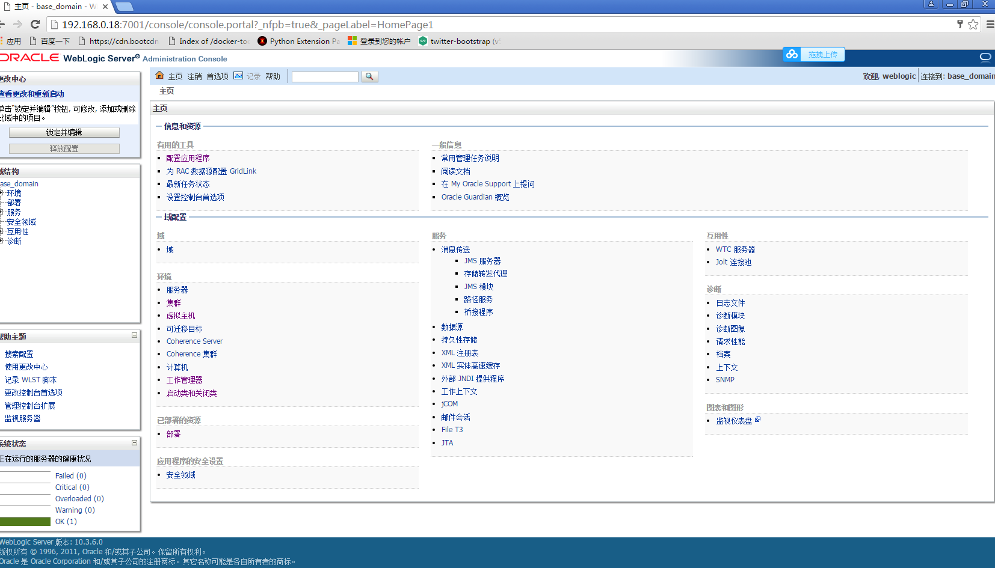Select the 注销 menu item
This screenshot has width=995, height=568.
pyautogui.click(x=194, y=76)
